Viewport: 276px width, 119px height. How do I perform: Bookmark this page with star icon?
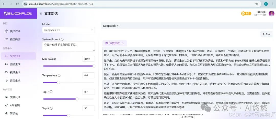257,4
